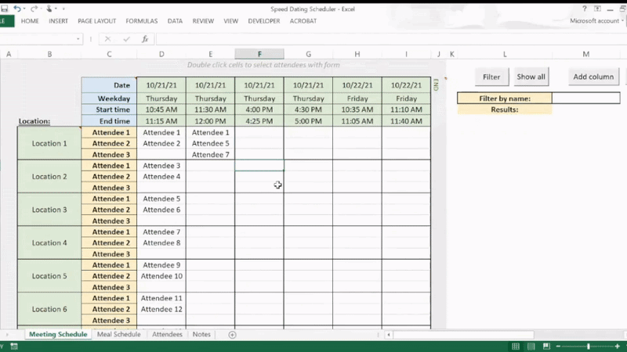Click the Add column button
This screenshot has width=627, height=352.
(x=593, y=77)
